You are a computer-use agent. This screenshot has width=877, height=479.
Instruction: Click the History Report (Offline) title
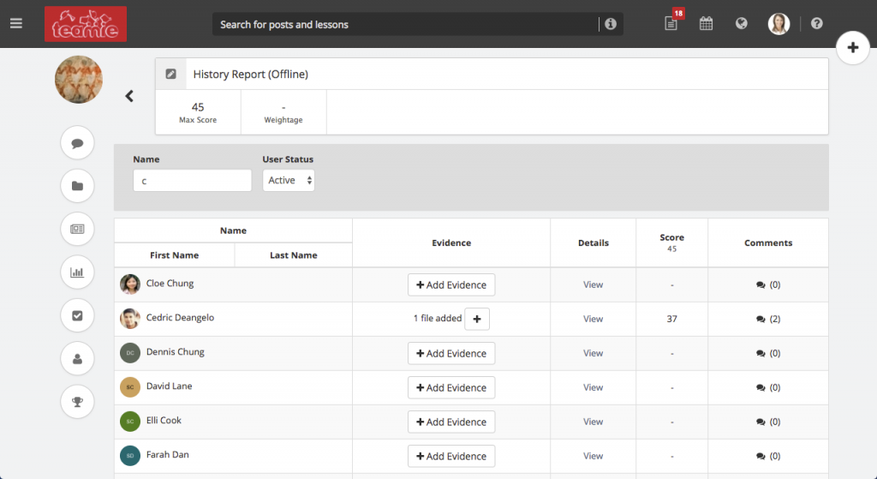(x=251, y=74)
